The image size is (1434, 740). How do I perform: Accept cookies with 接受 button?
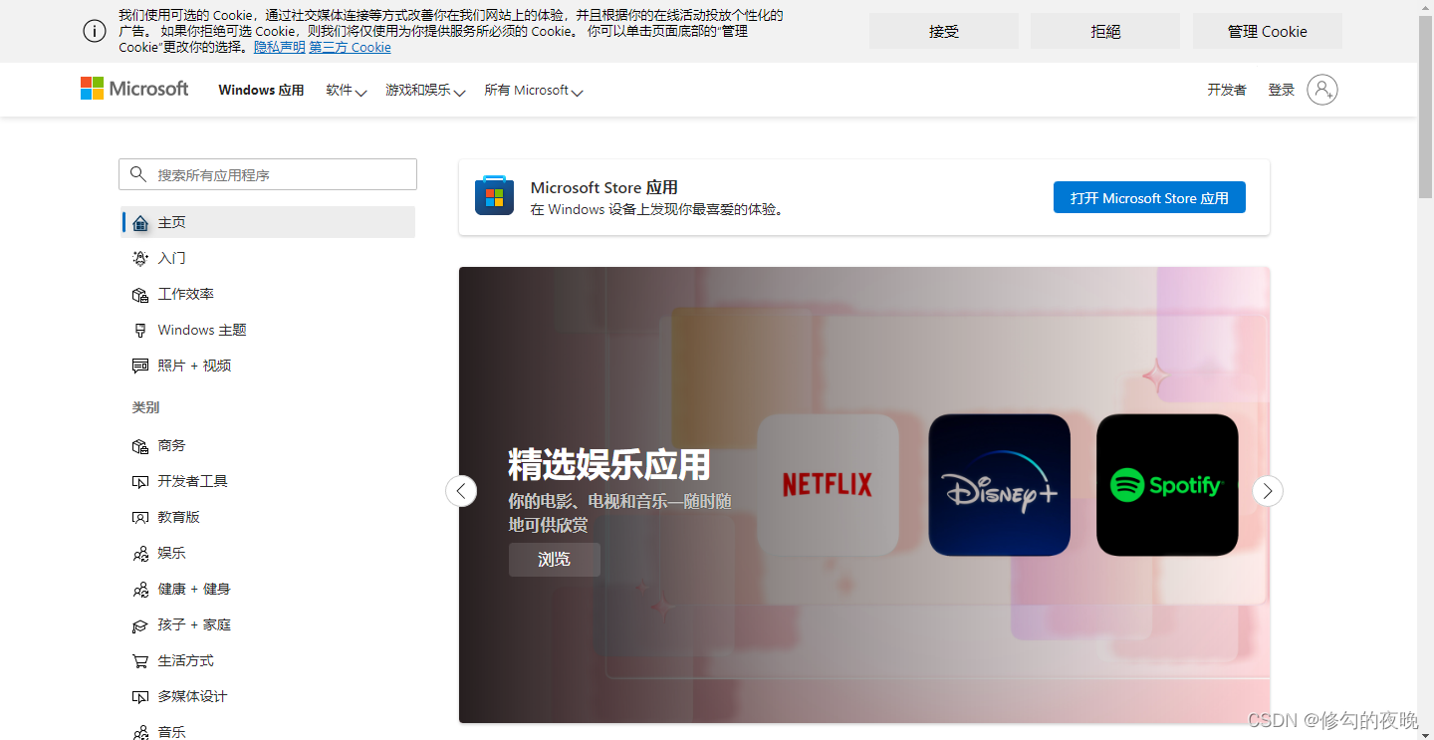pos(944,31)
